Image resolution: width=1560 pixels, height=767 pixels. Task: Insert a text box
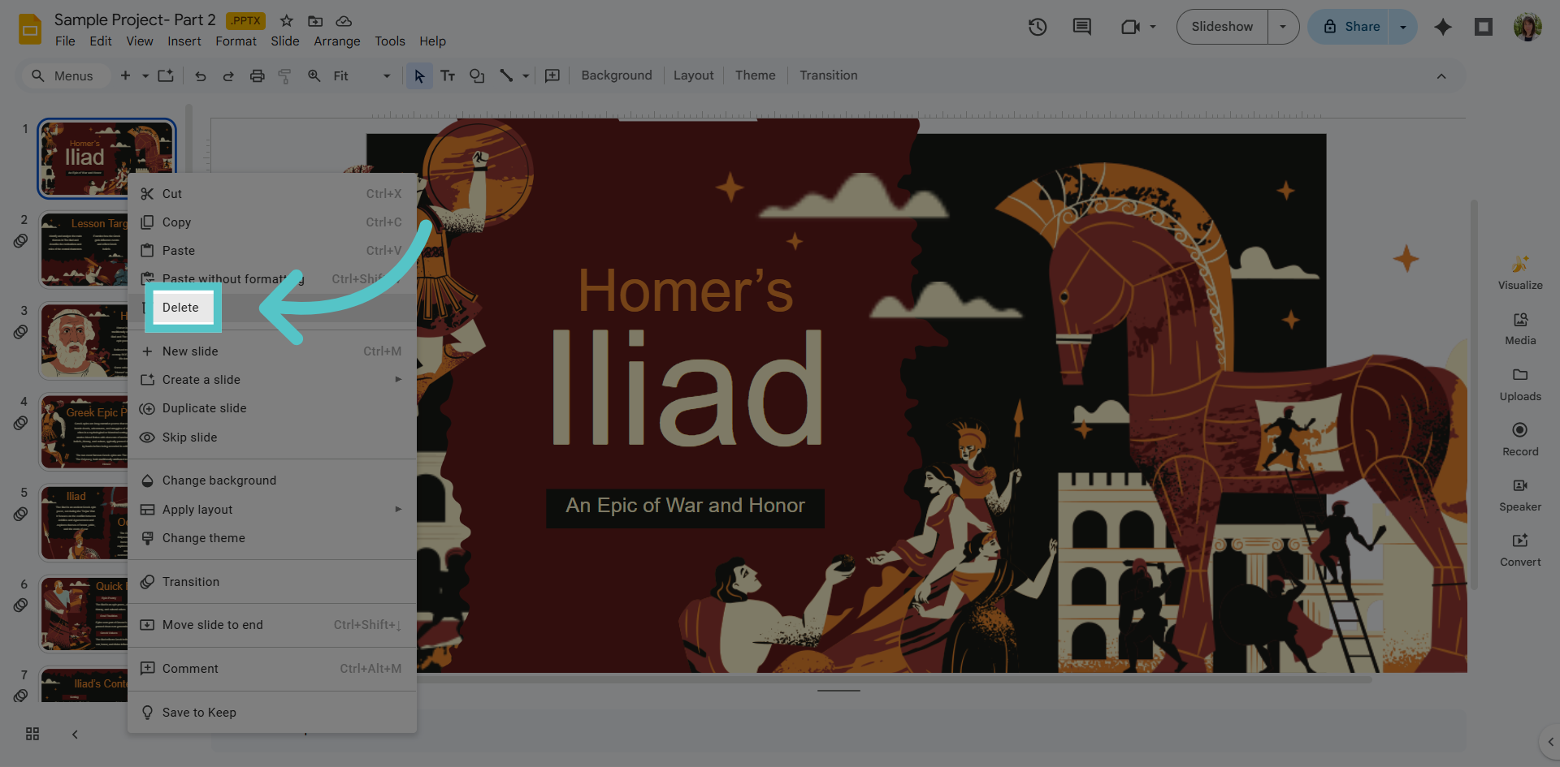coord(448,75)
